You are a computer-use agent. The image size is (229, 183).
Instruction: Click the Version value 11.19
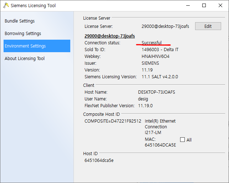click(x=147, y=70)
